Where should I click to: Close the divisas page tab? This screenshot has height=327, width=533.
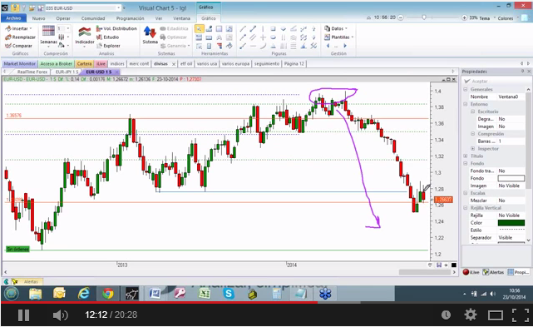click(x=174, y=64)
